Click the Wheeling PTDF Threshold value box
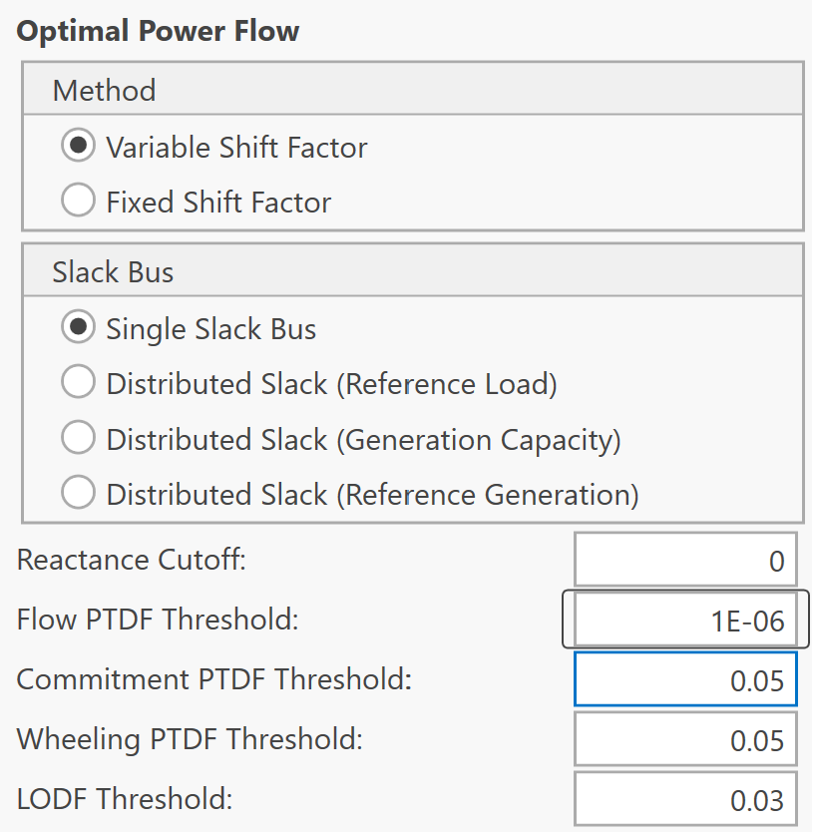This screenshot has height=833, width=813. [685, 739]
